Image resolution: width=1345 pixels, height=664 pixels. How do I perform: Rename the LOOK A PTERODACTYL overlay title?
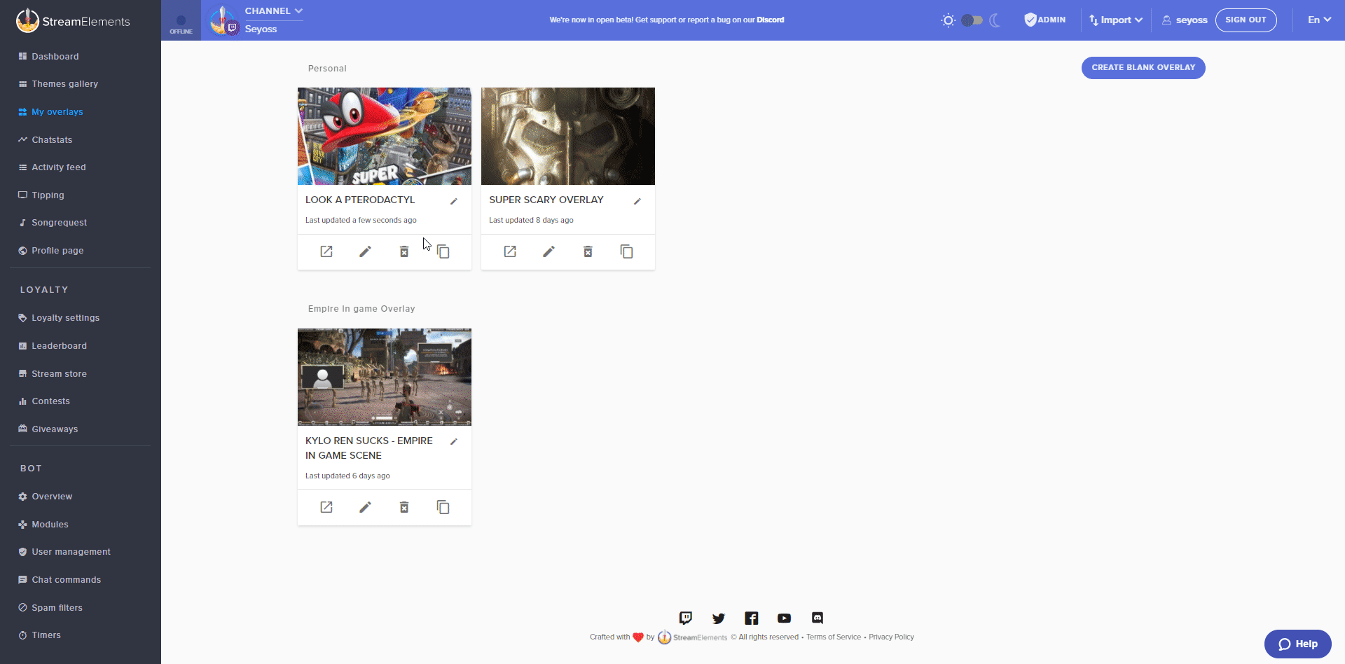[x=454, y=201]
